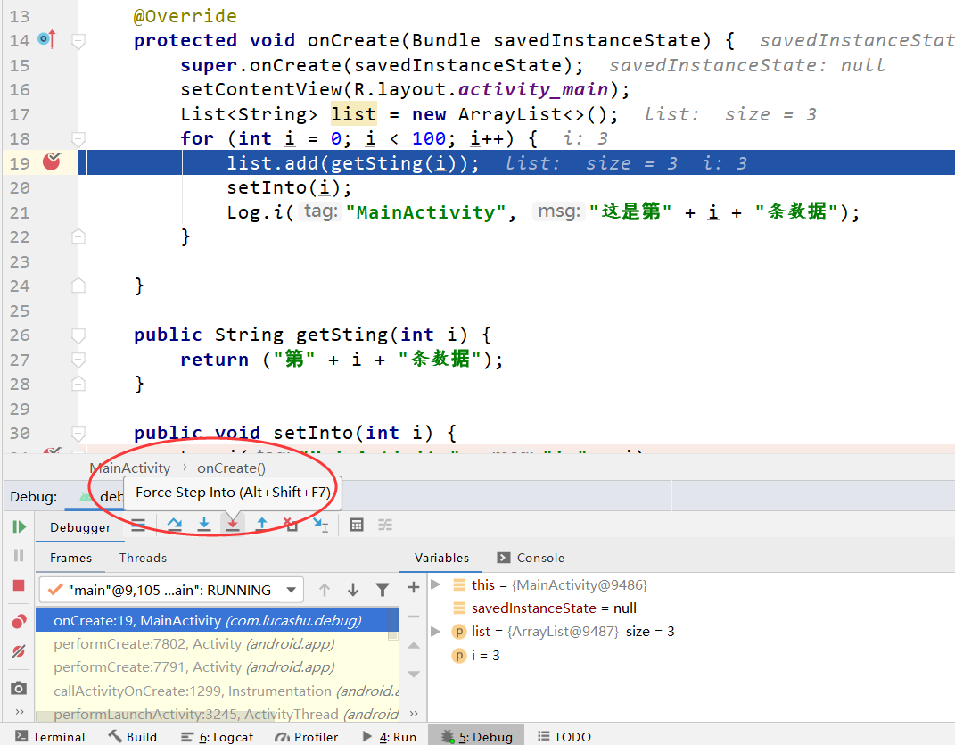Collapse the for loop fold at line 18
This screenshot has height=745, width=955.
click(x=78, y=139)
